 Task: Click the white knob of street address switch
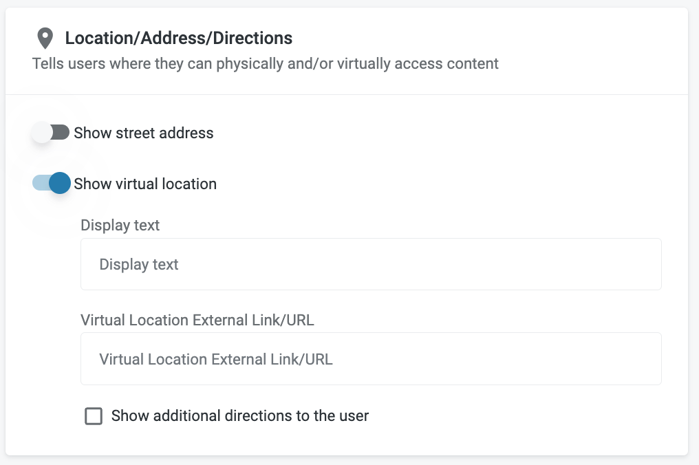41,133
